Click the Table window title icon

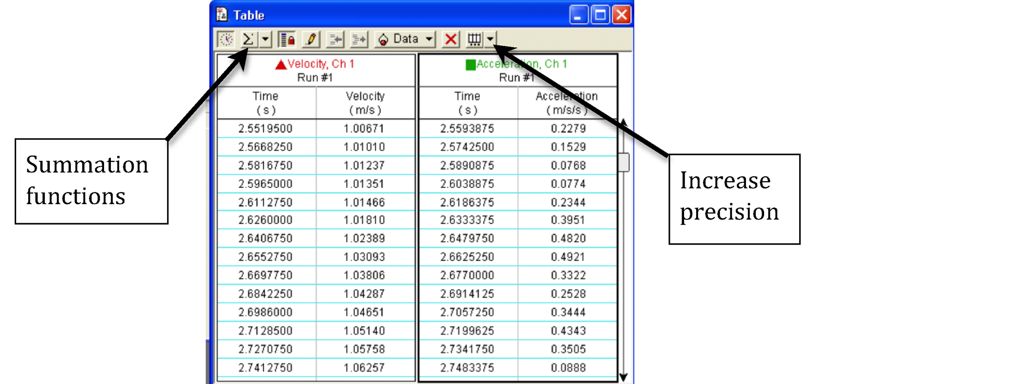coord(222,15)
